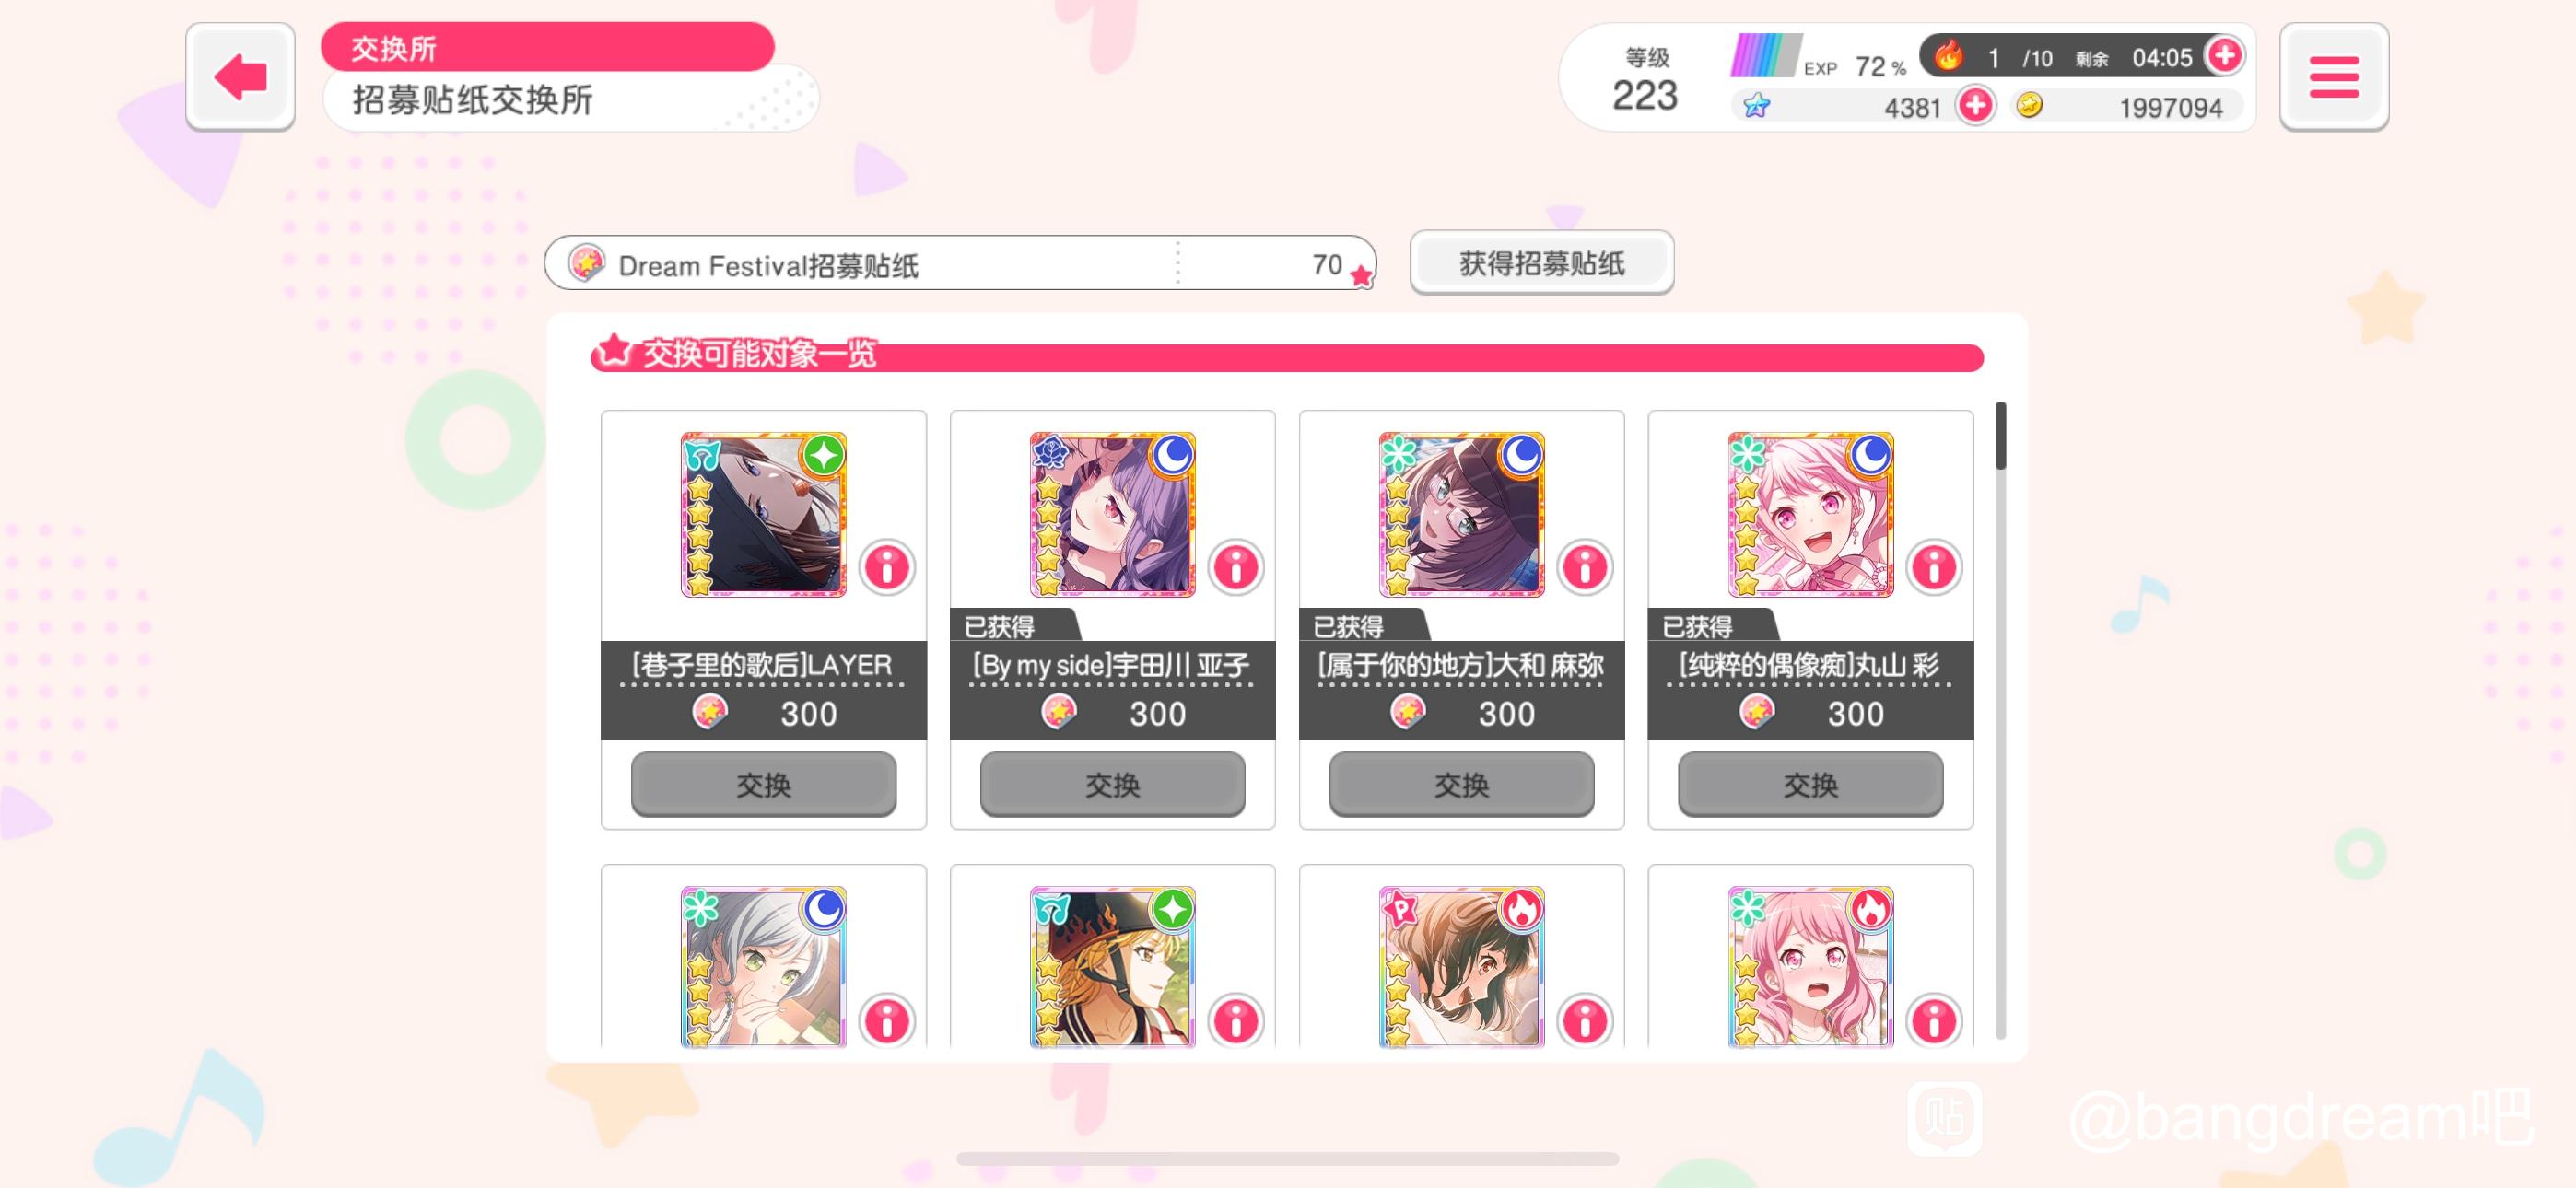The image size is (2576, 1188).
Task: Select the pink-haired 丸山 彩 card thumbnail
Action: [1810, 514]
